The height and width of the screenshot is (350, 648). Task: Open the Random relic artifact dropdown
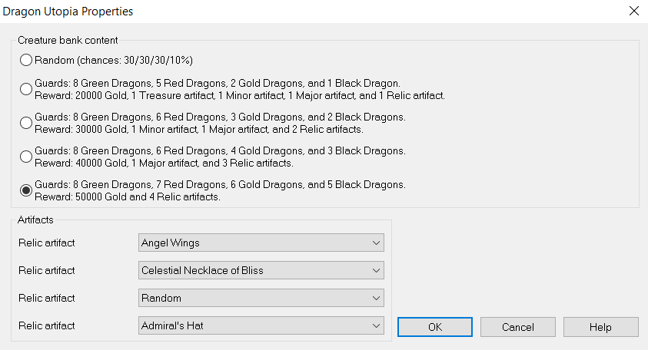click(x=261, y=298)
